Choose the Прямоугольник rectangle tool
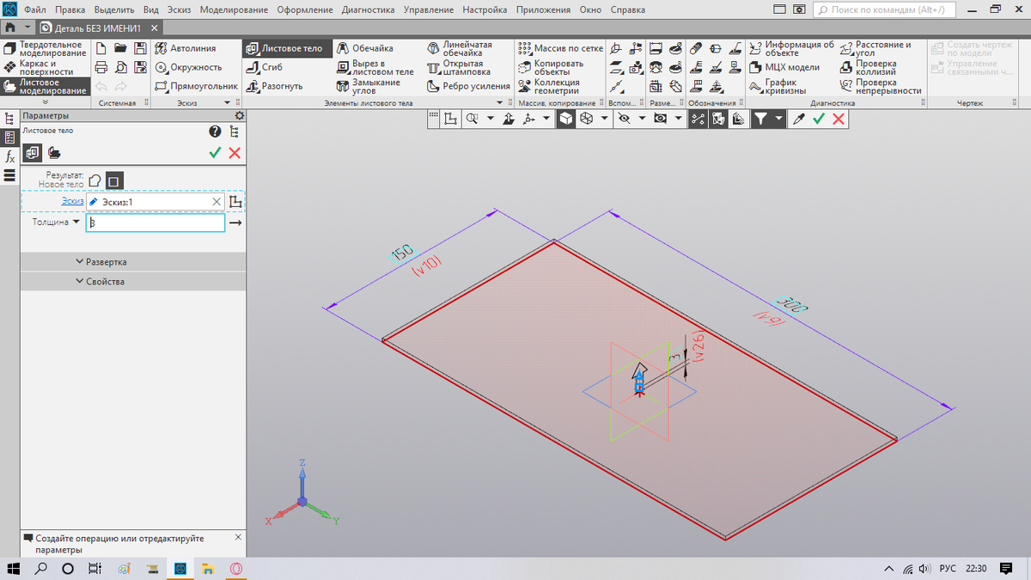1031x580 pixels. (197, 86)
